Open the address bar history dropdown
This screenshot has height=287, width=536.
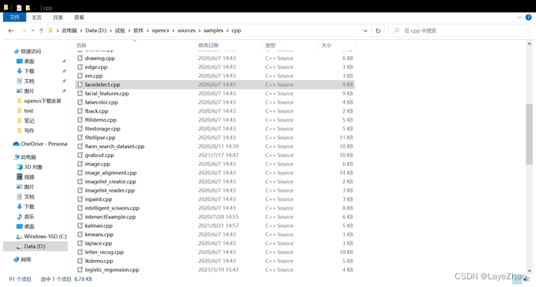366,30
